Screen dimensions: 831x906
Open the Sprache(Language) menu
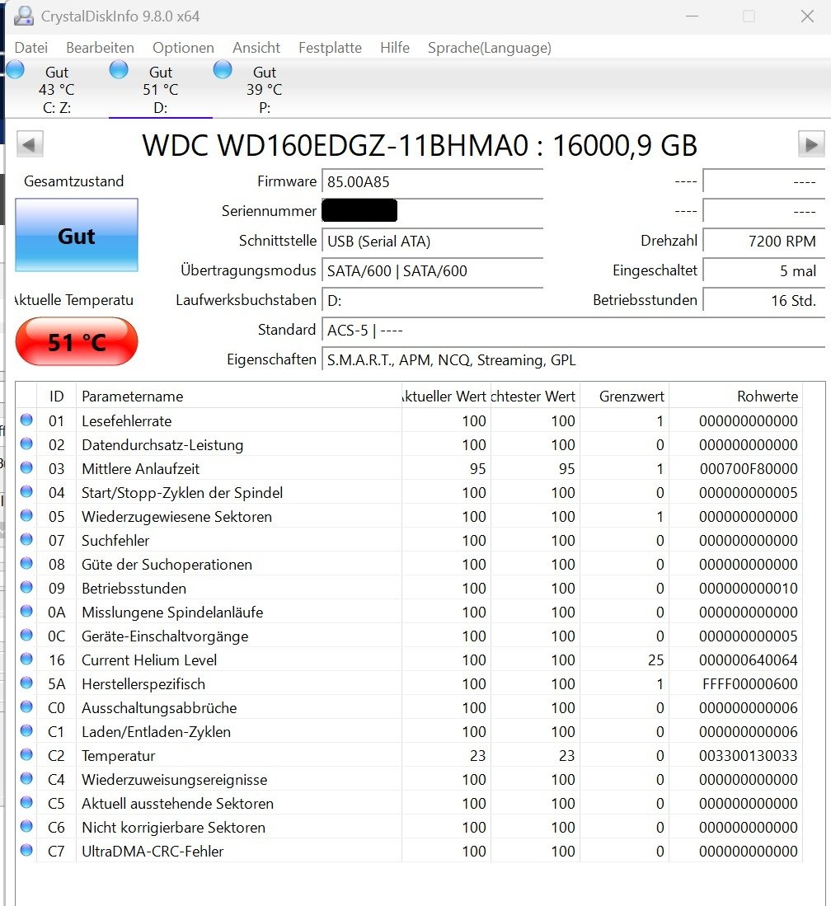pos(490,47)
